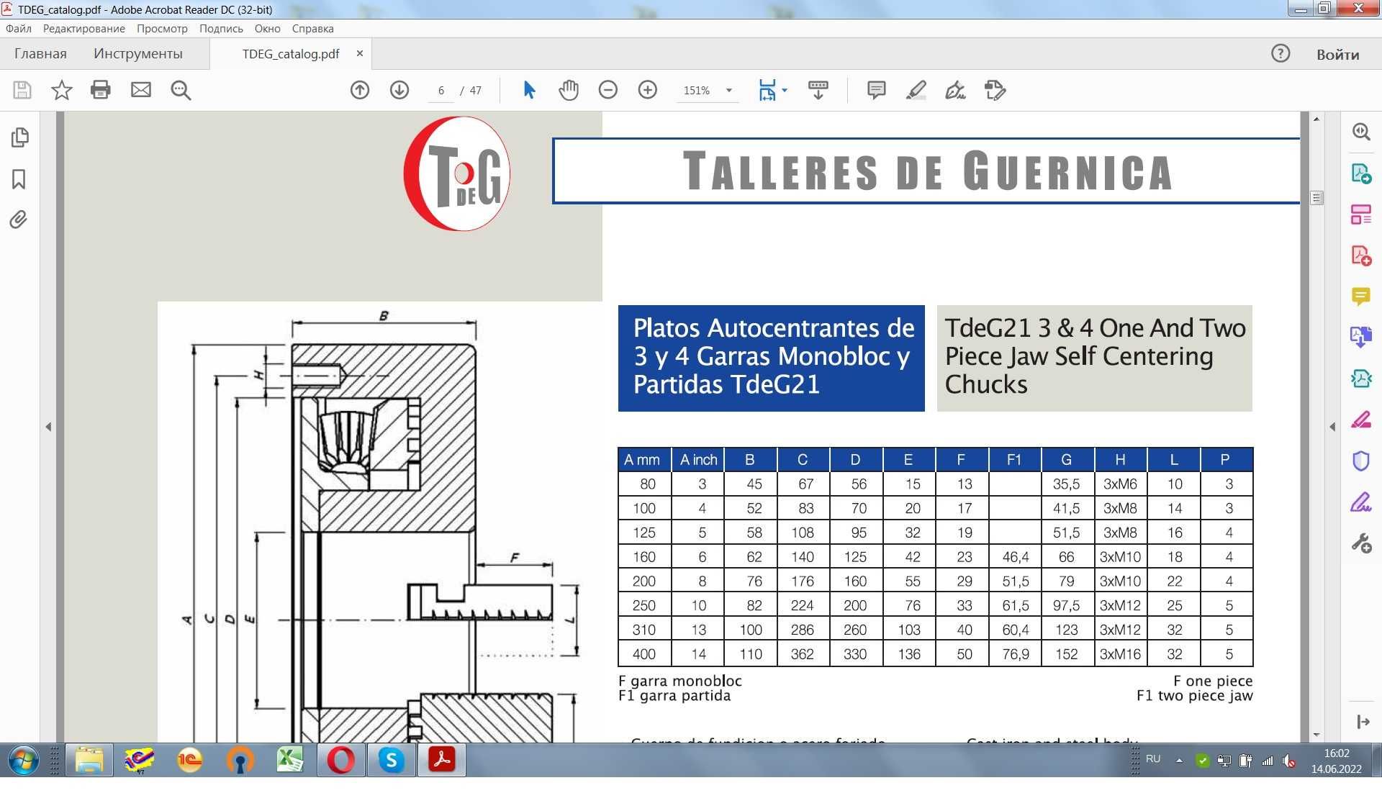Open the Windows Start button

click(24, 760)
